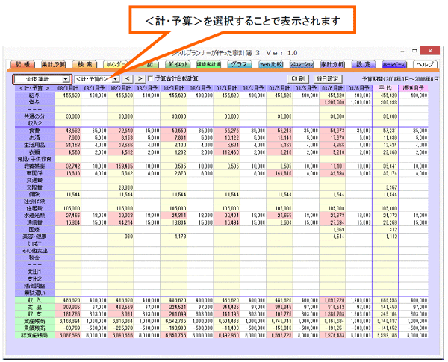Select the 美容・健康 row label

pyautogui.click(x=34, y=237)
